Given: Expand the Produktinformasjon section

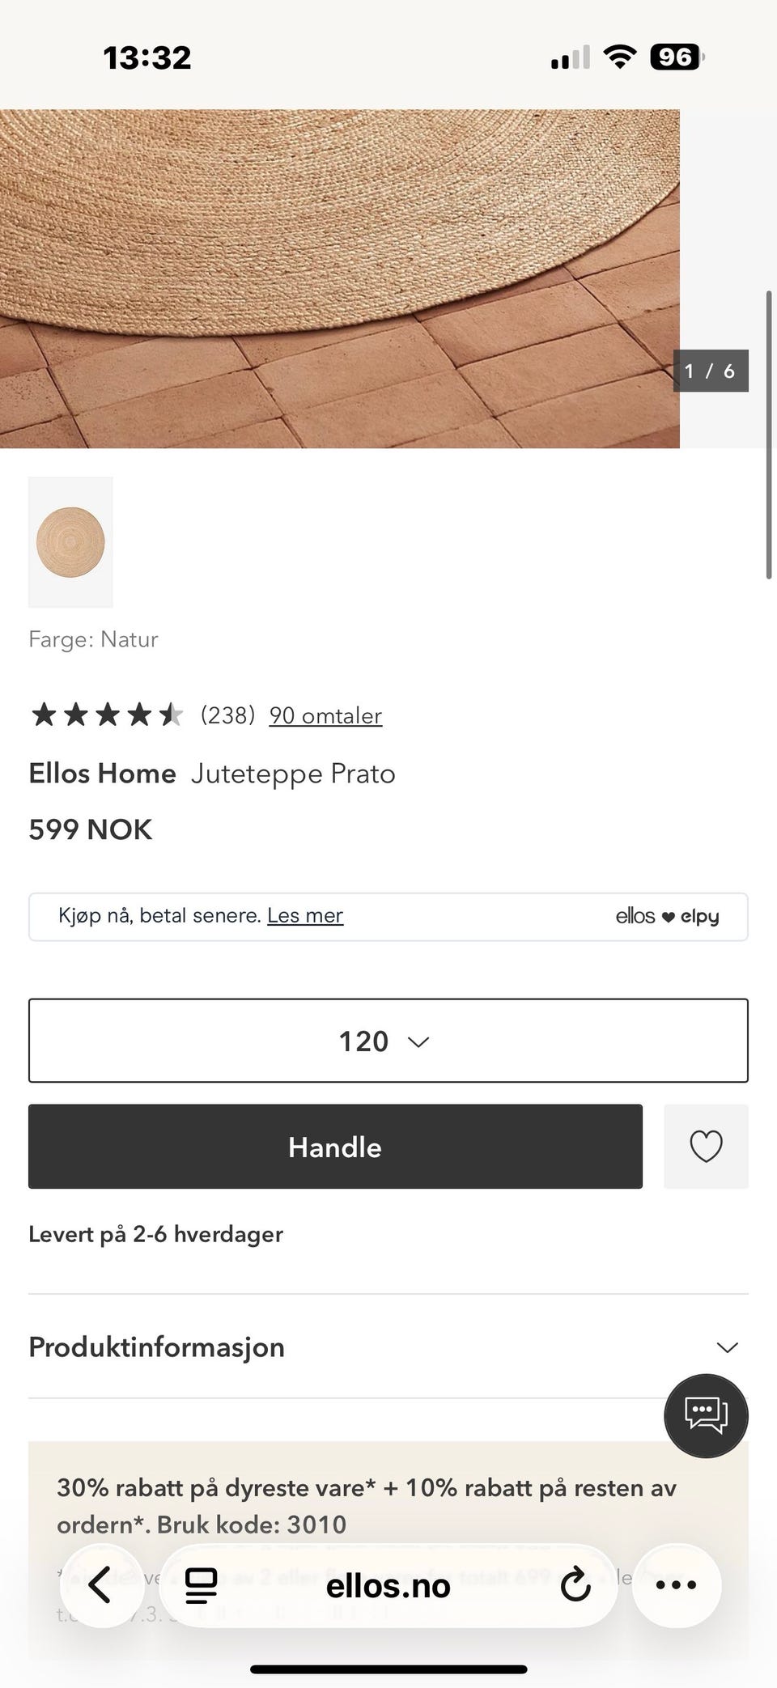Looking at the screenshot, I should pyautogui.click(x=157, y=1347).
